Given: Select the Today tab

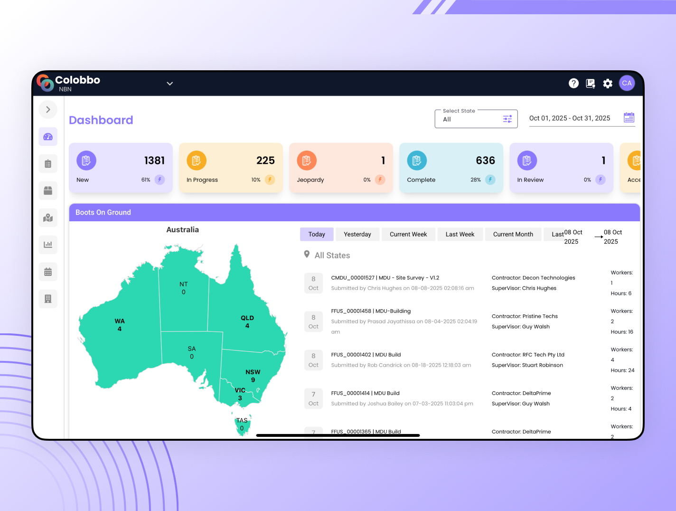Looking at the screenshot, I should point(316,234).
